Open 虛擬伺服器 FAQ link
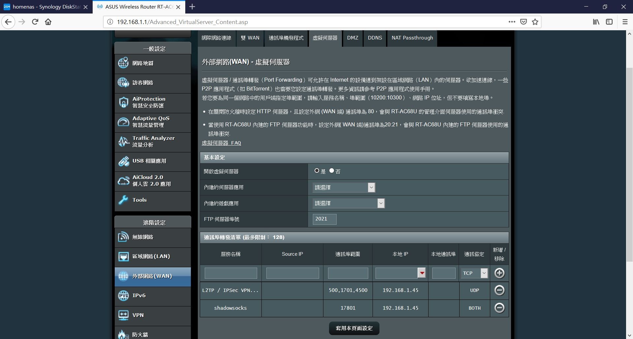This screenshot has width=633, height=339. [x=221, y=143]
